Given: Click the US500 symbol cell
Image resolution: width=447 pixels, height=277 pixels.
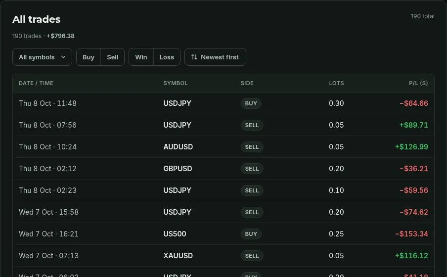Looking at the screenshot, I should pyautogui.click(x=175, y=234).
